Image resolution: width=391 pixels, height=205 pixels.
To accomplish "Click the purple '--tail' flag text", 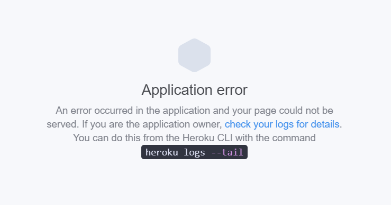I will [227, 152].
